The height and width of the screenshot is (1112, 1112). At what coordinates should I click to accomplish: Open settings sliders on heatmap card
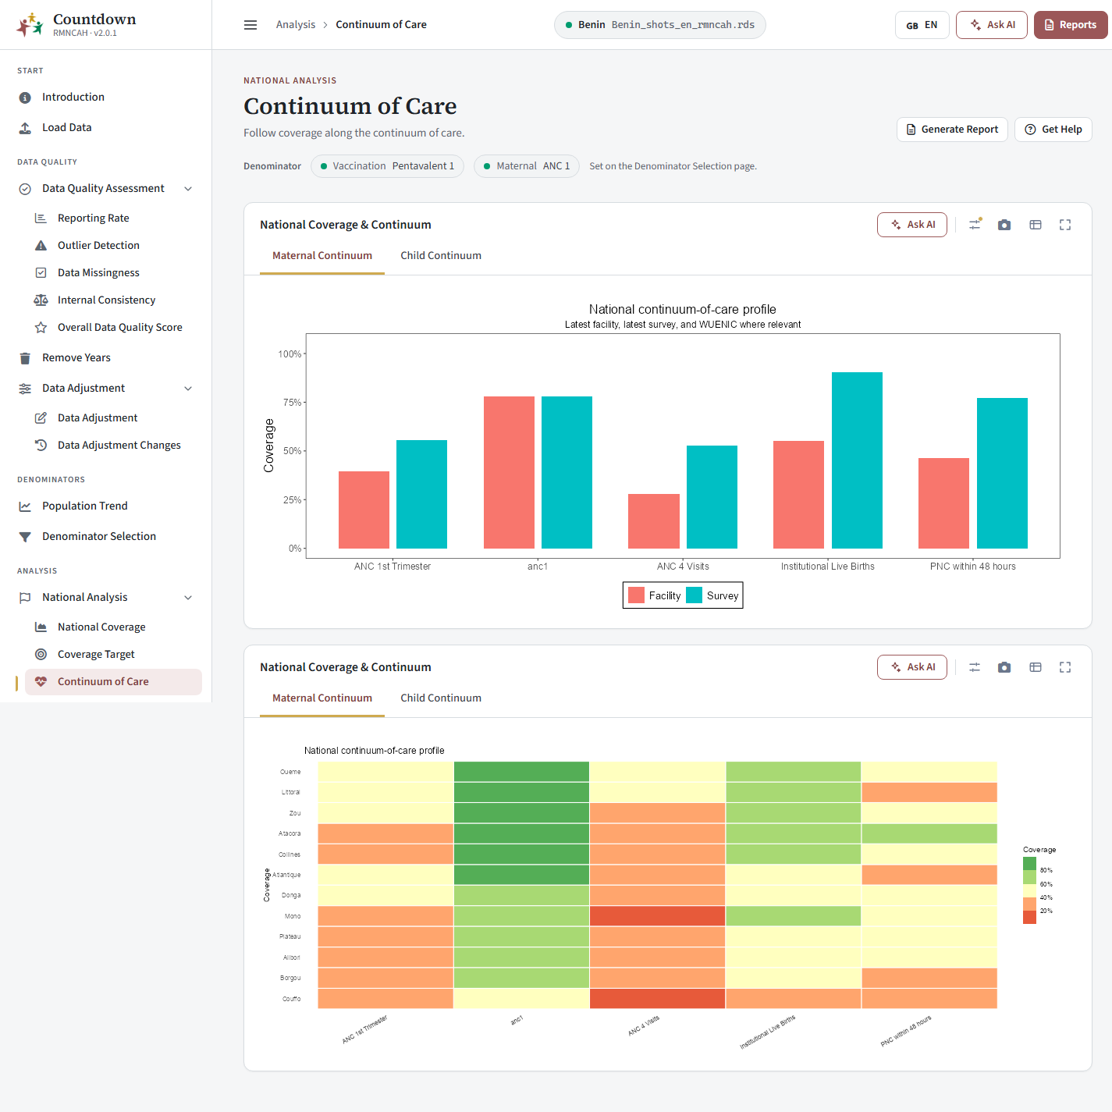pyautogui.click(x=975, y=667)
